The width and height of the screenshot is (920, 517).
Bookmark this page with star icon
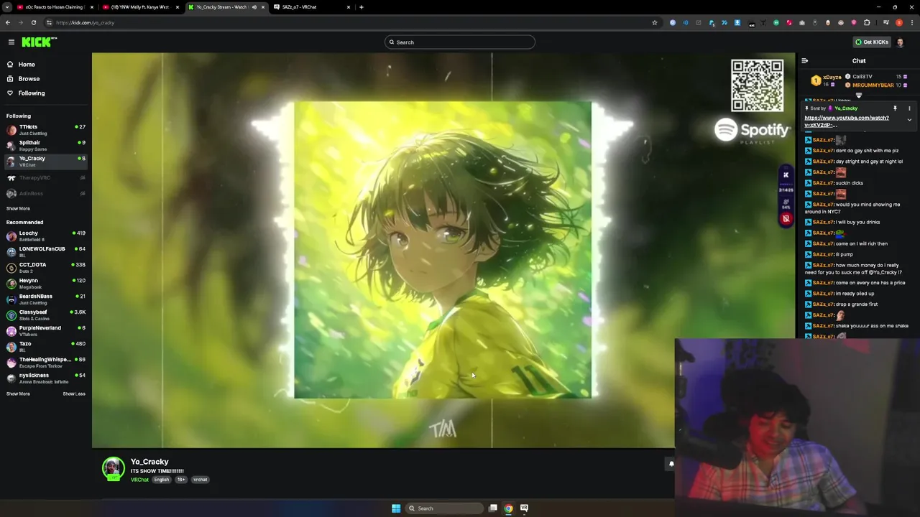click(x=654, y=23)
